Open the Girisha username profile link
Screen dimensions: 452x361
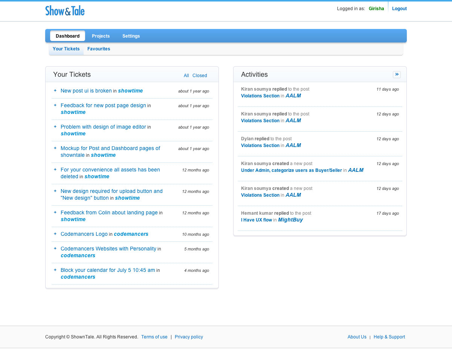click(x=376, y=9)
